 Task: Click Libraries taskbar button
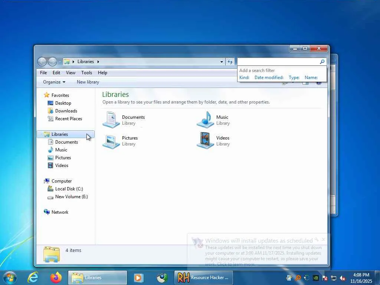(x=98, y=278)
